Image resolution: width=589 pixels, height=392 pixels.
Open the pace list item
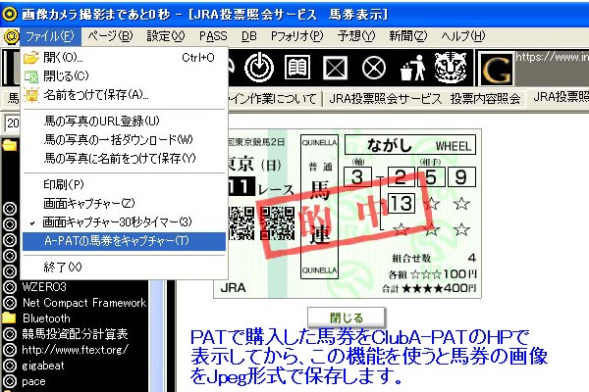click(x=33, y=381)
